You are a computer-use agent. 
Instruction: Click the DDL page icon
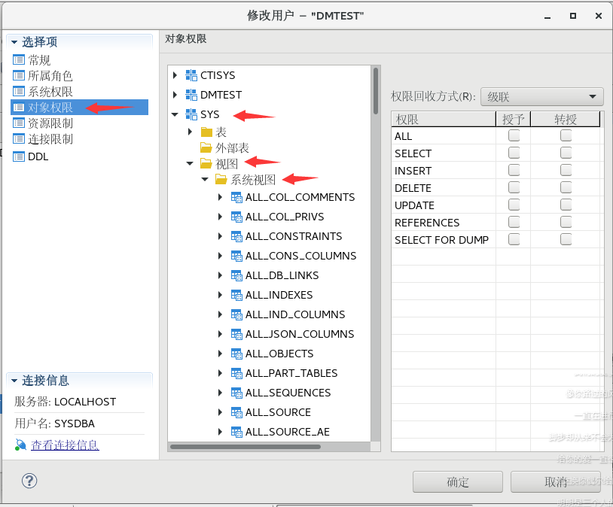pyautogui.click(x=19, y=156)
